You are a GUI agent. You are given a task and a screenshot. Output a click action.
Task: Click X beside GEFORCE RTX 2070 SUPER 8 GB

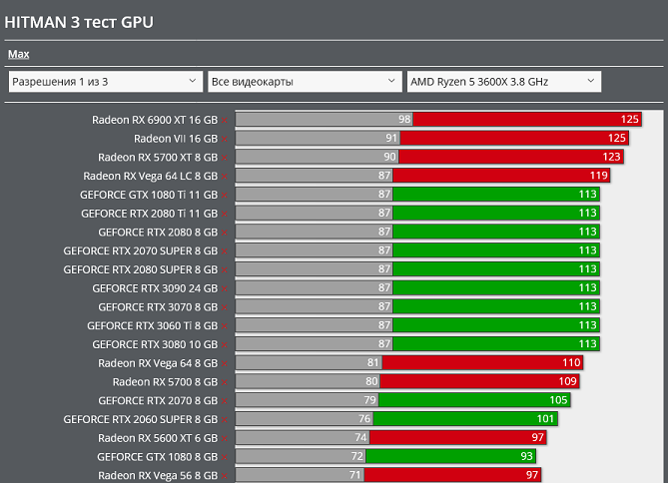pyautogui.click(x=224, y=251)
